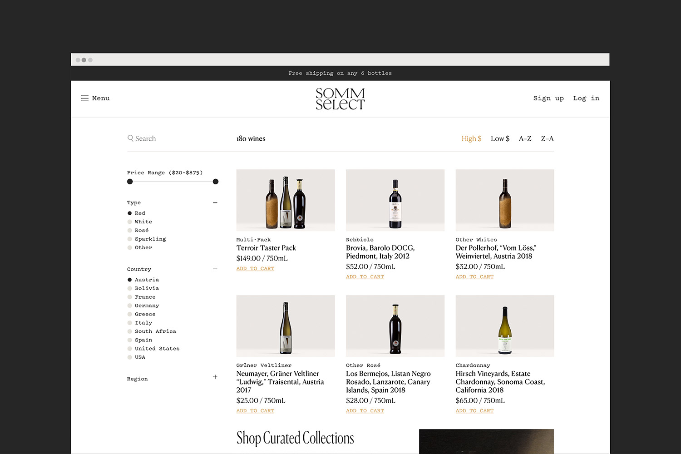Expand the Region filter section
681x454 pixels.
pos(215,377)
